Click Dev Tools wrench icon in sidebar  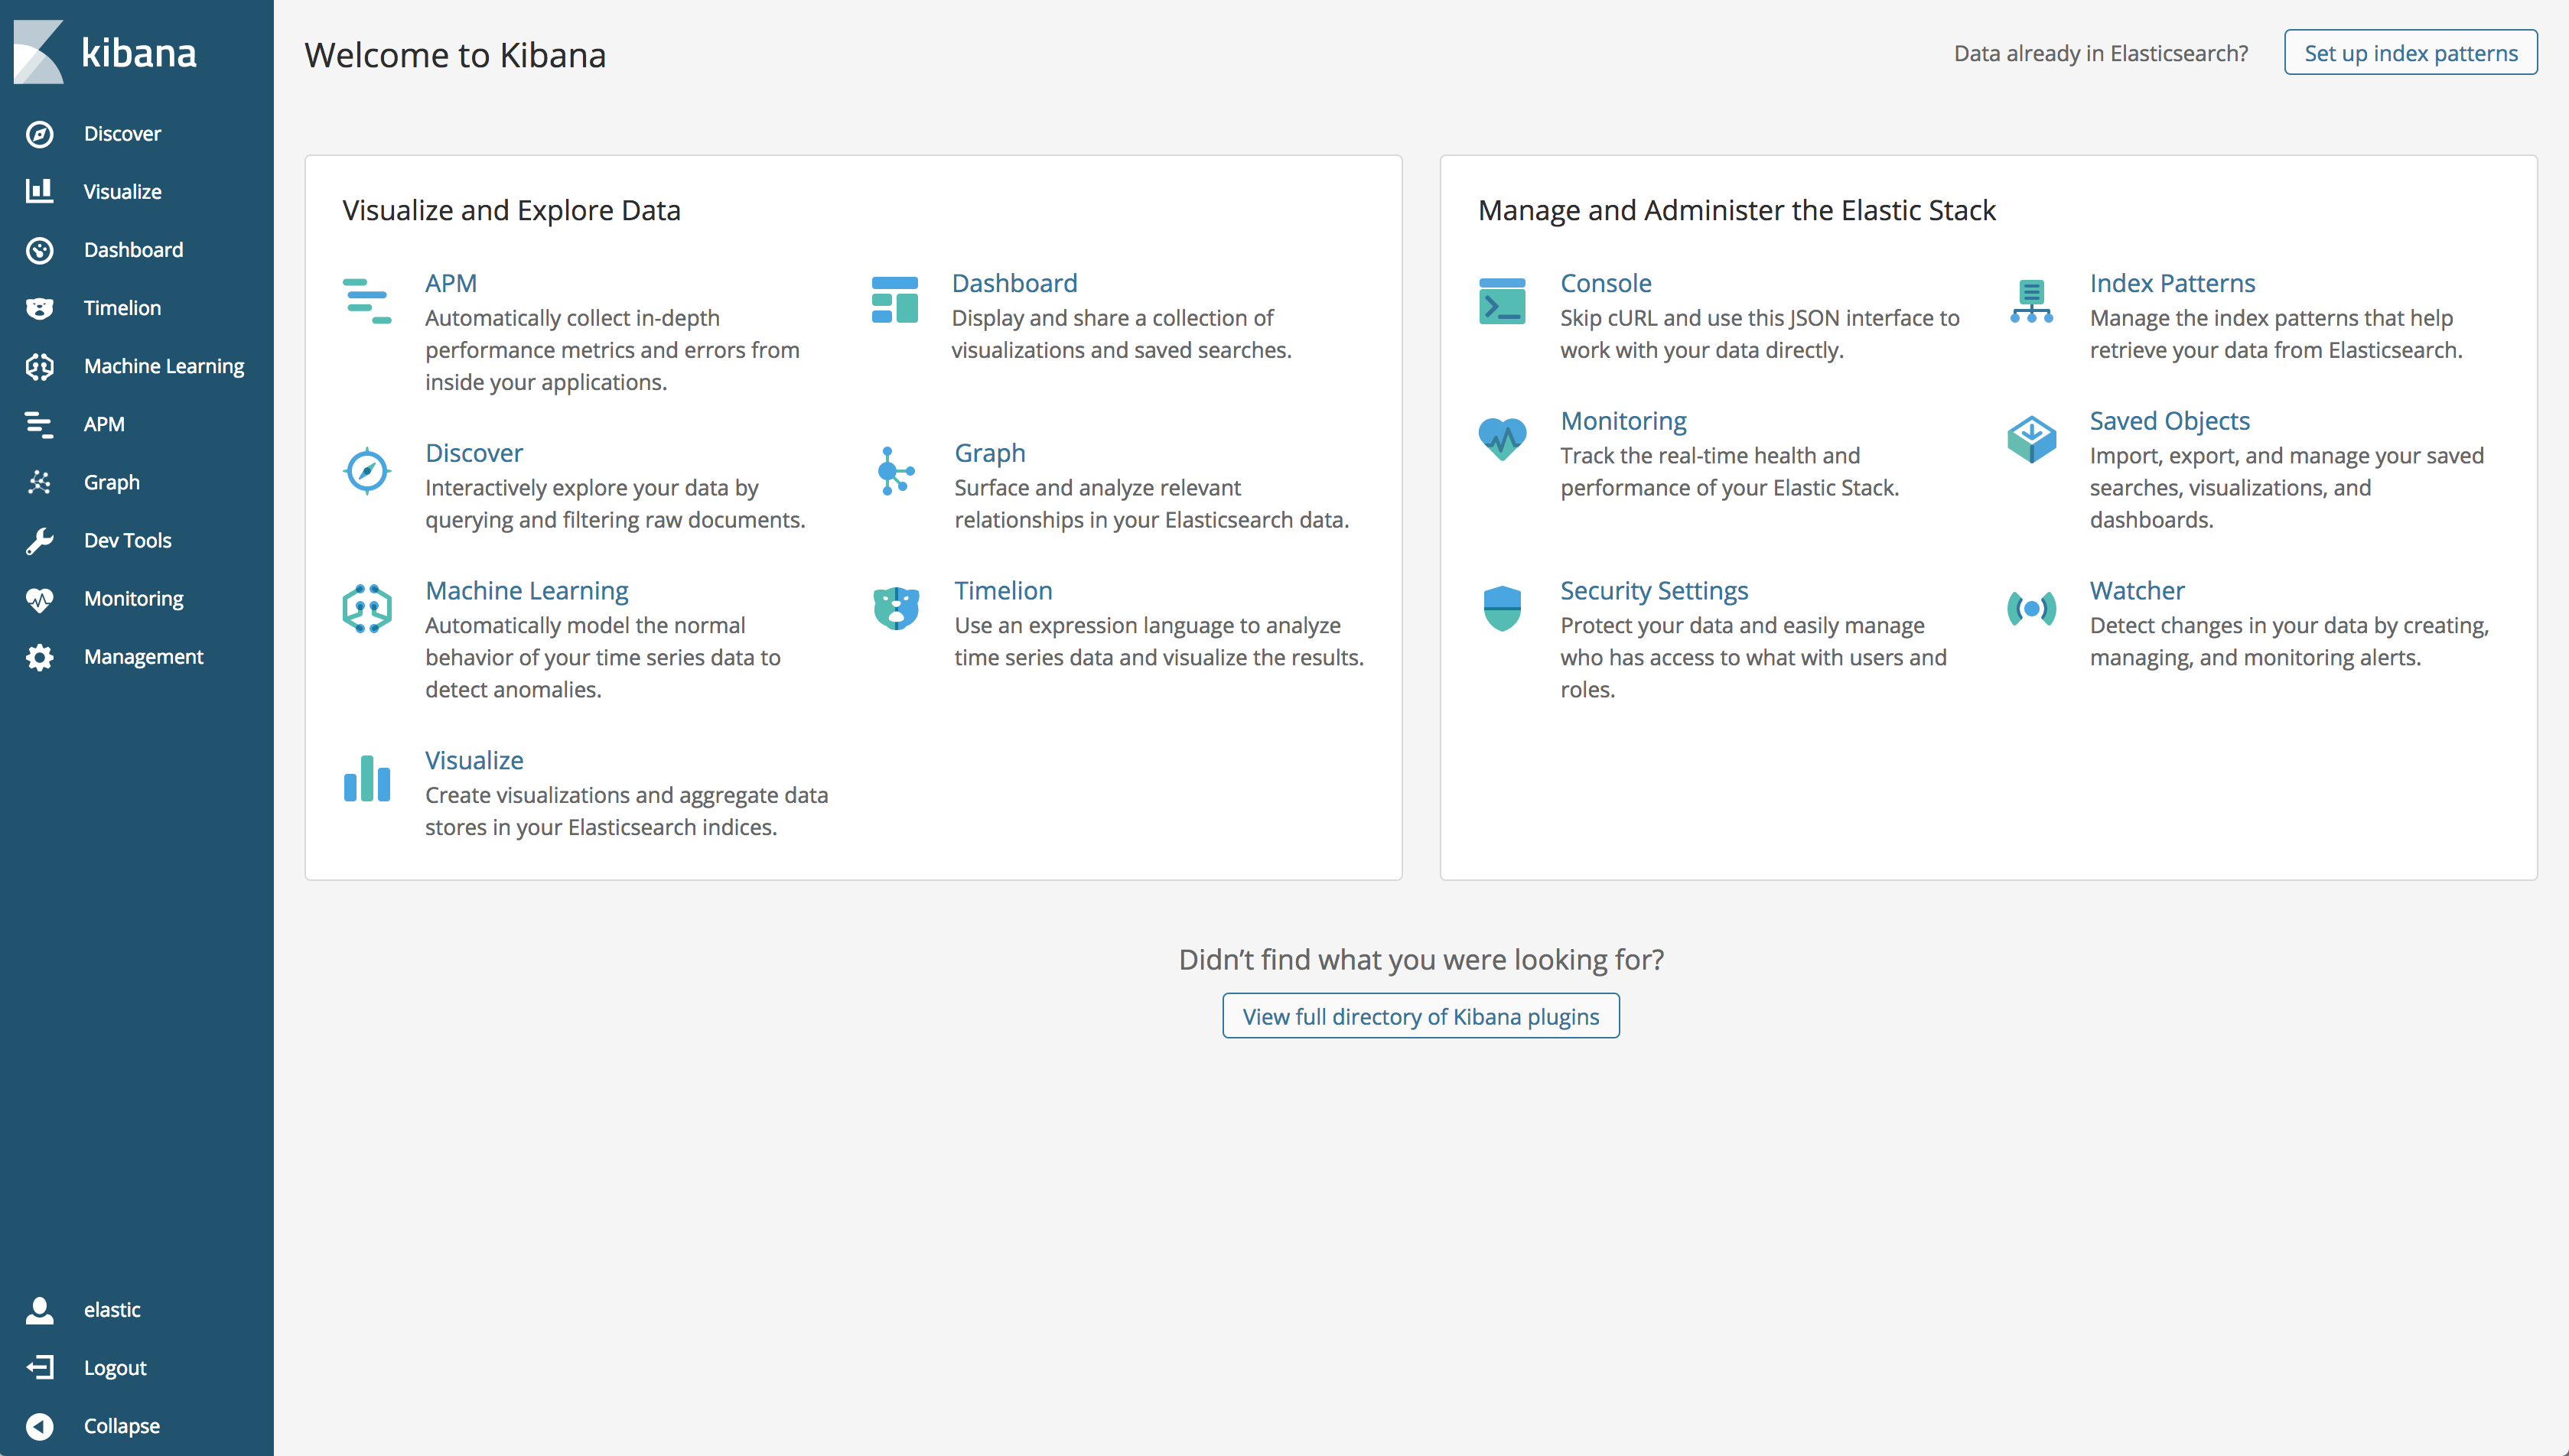tap(40, 540)
